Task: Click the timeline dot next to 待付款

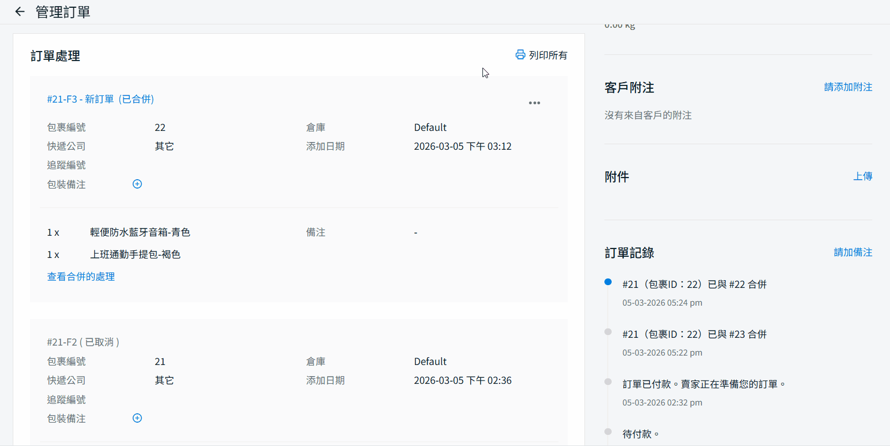Action: click(x=608, y=432)
